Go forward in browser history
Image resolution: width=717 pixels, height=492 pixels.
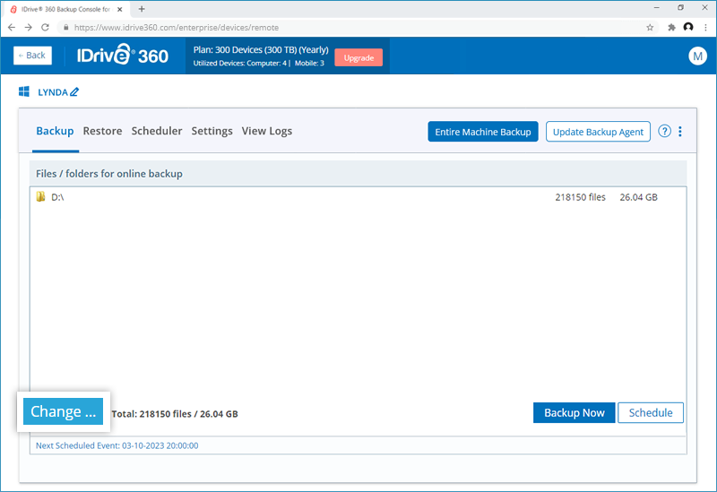29,28
